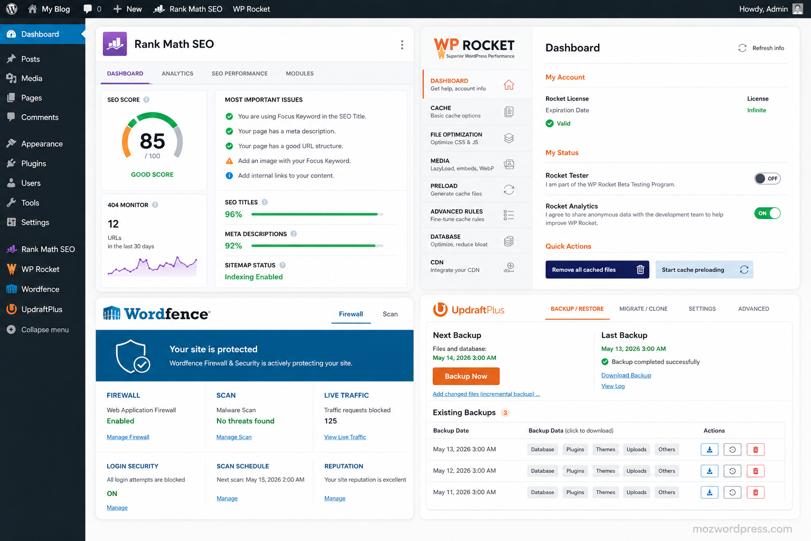Image resolution: width=811 pixels, height=541 pixels.
Task: Click the Sitemap Status help icon
Action: [282, 265]
